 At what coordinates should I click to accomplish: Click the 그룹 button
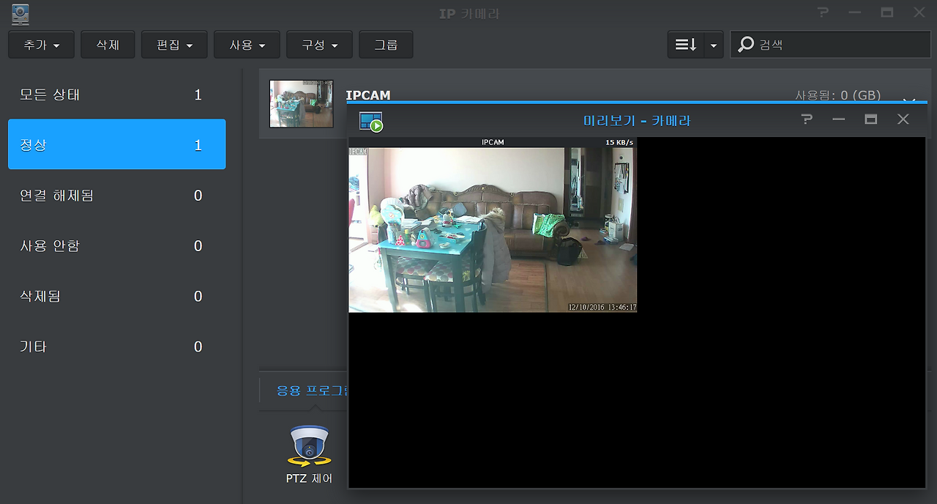tap(386, 44)
